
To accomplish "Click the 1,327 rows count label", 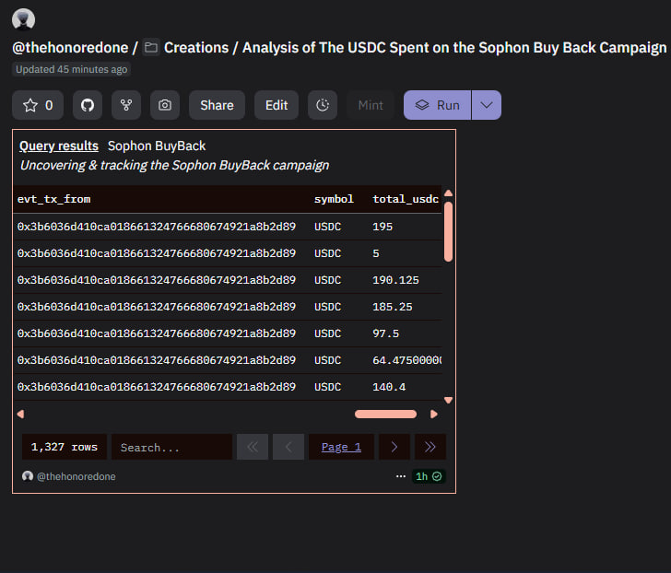I will coord(65,448).
